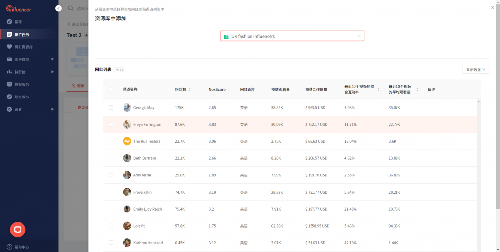
Task: Click the table's vertical scrollbar
Action: [x=478, y=146]
